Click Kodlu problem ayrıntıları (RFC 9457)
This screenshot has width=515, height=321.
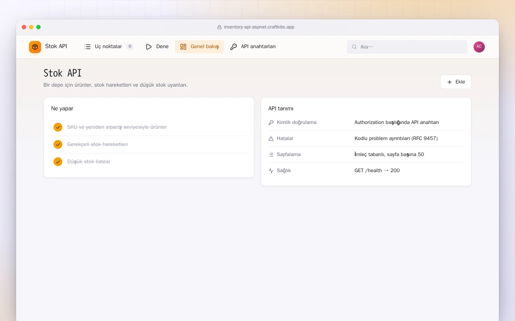click(x=396, y=138)
